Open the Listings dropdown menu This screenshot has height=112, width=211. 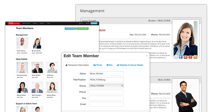tap(35, 23)
